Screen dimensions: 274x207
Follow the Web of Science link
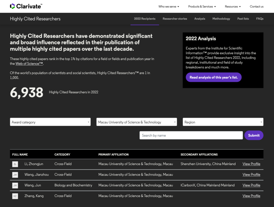pyautogui.click(x=29, y=64)
